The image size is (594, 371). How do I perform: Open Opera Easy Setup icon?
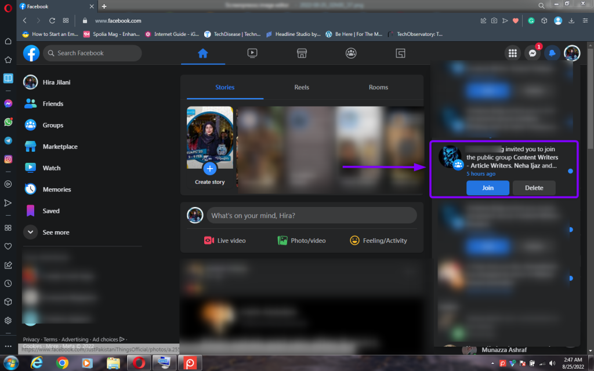[585, 20]
